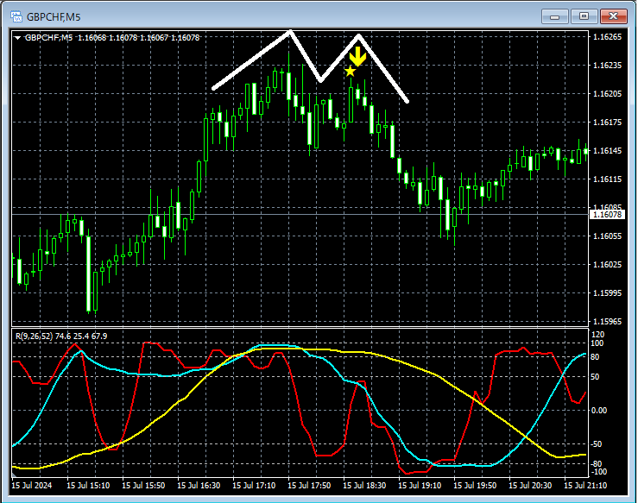Click the yellow down arrow signal
The height and width of the screenshot is (503, 638).
pos(357,56)
